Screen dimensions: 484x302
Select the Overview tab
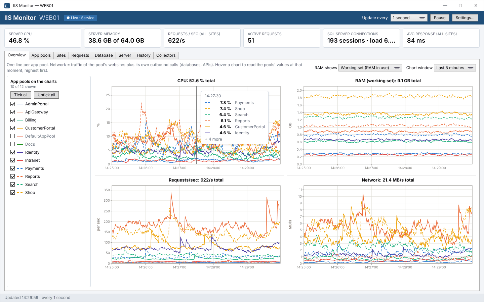[17, 55]
